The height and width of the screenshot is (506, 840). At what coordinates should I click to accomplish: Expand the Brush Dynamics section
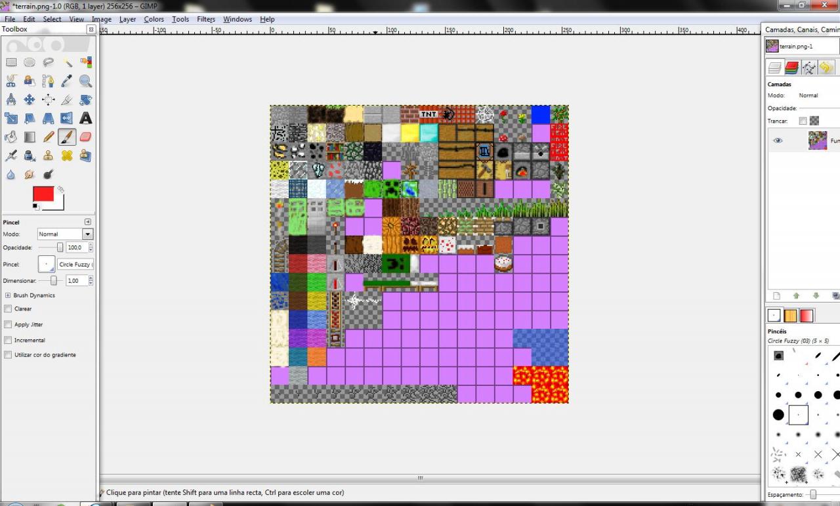7,295
